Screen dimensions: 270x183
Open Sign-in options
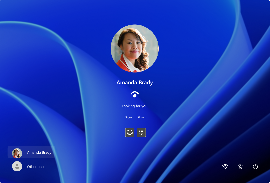pyautogui.click(x=135, y=117)
